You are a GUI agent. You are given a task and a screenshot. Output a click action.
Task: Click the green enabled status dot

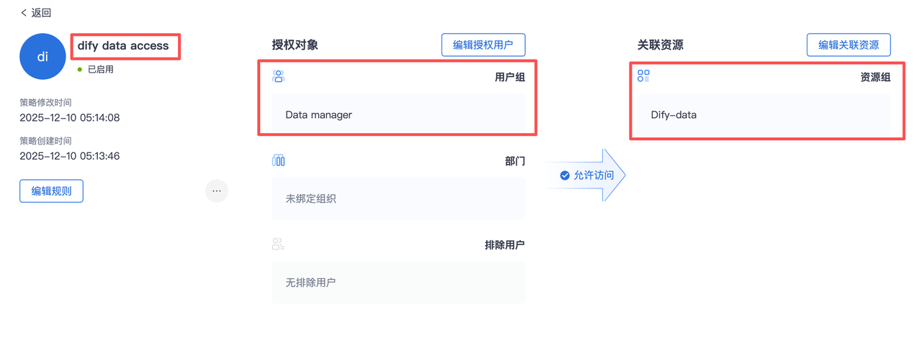point(80,70)
